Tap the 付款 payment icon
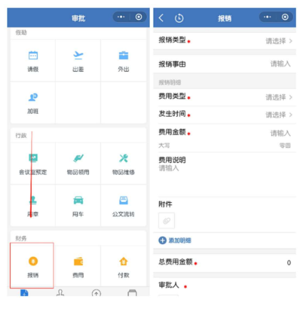 pyautogui.click(x=123, y=261)
